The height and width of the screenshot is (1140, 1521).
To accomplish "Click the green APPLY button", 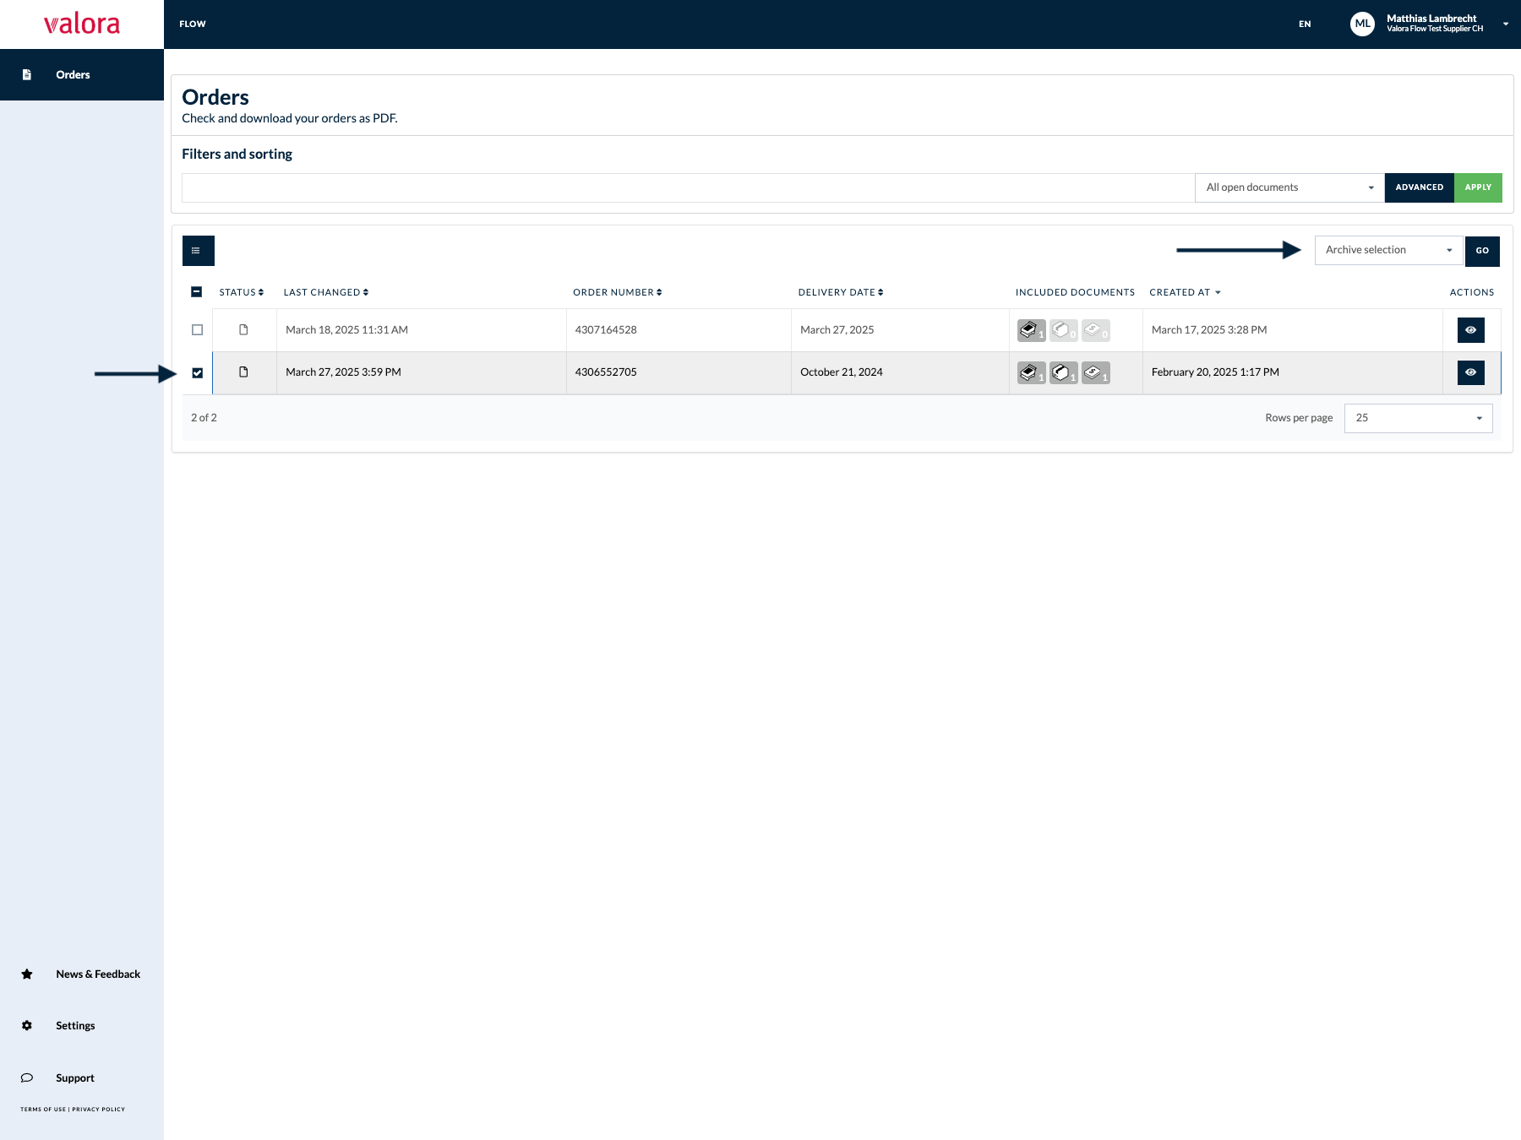I will point(1478,187).
